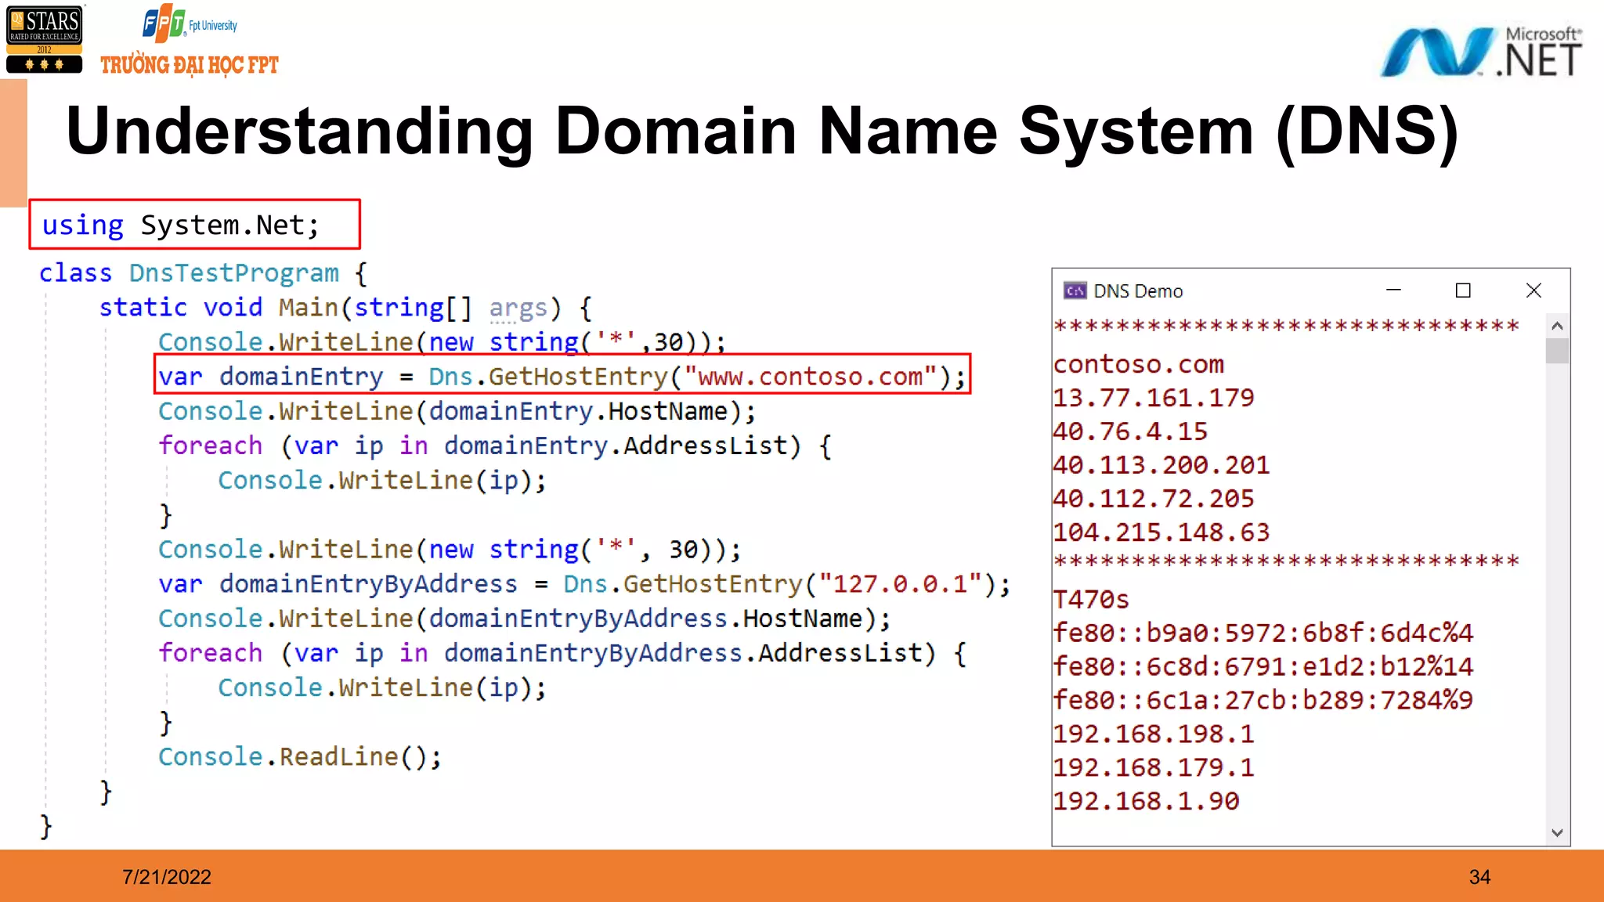Click host name T470s in output
The image size is (1604, 902).
pos(1091,600)
